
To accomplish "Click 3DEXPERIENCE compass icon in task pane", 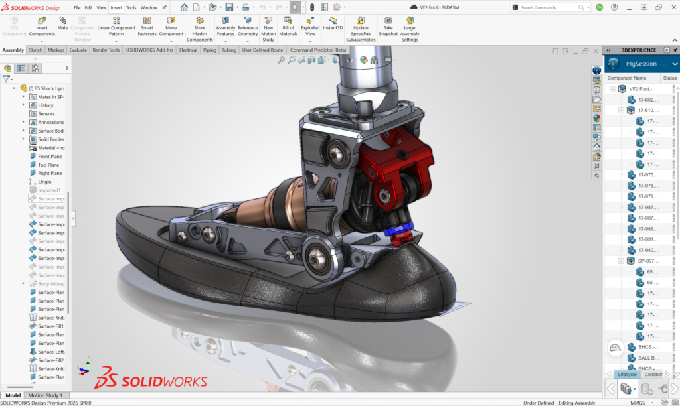I will [x=597, y=70].
